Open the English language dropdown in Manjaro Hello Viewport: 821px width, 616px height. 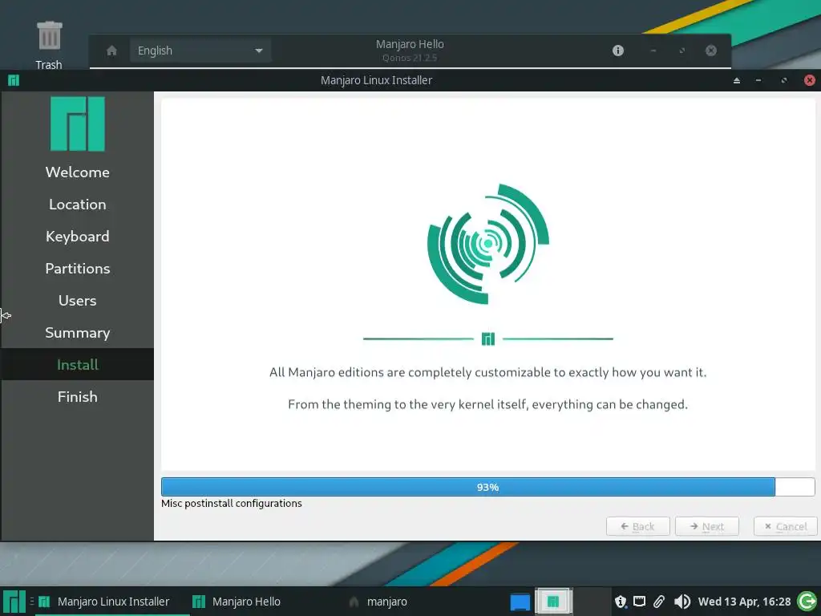tap(200, 51)
